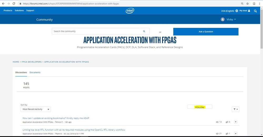The height and width of the screenshot is (137, 263).
Task: Open the action menu arrow for the bookmarks post
Action: tap(236, 122)
